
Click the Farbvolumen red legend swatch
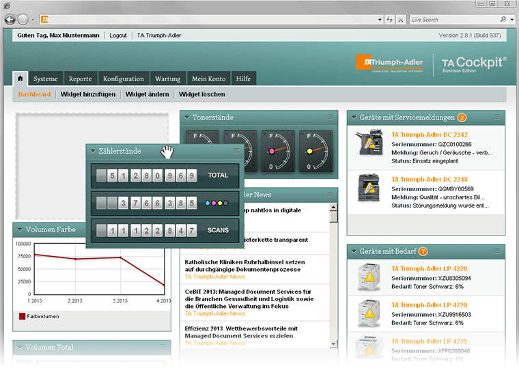[x=22, y=316]
